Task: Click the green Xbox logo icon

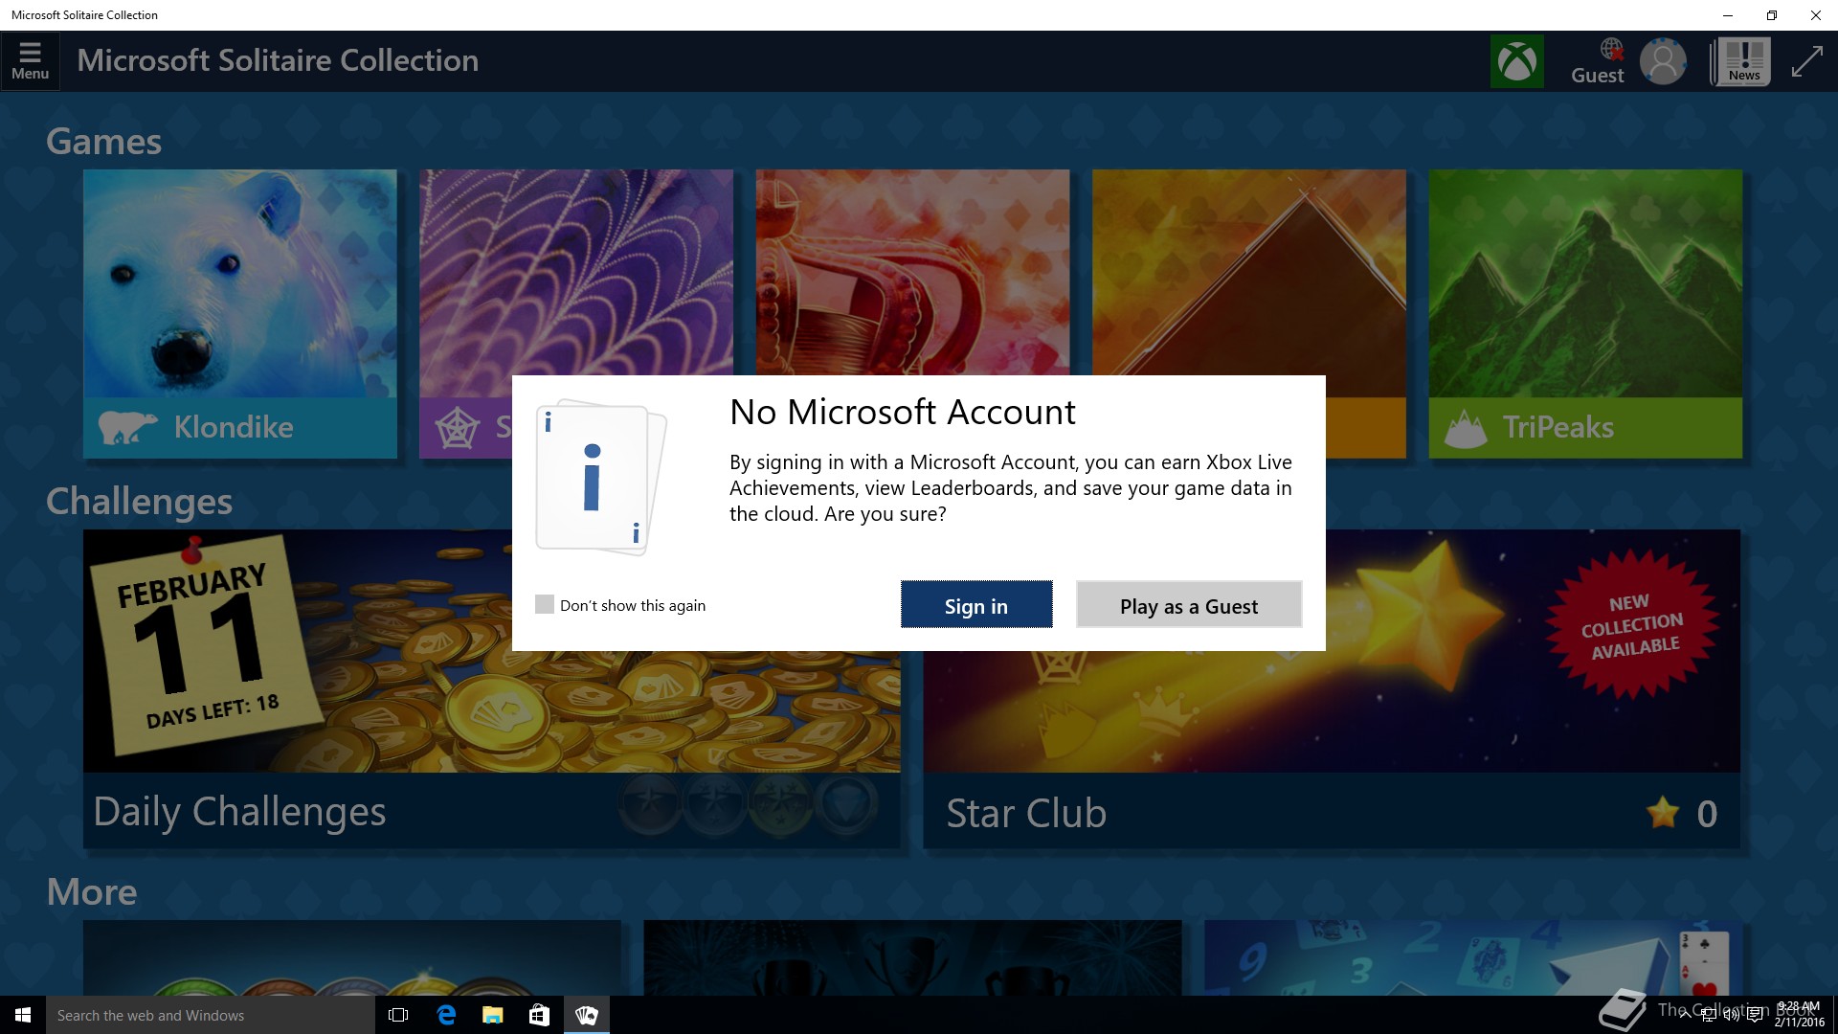Action: pos(1516,62)
